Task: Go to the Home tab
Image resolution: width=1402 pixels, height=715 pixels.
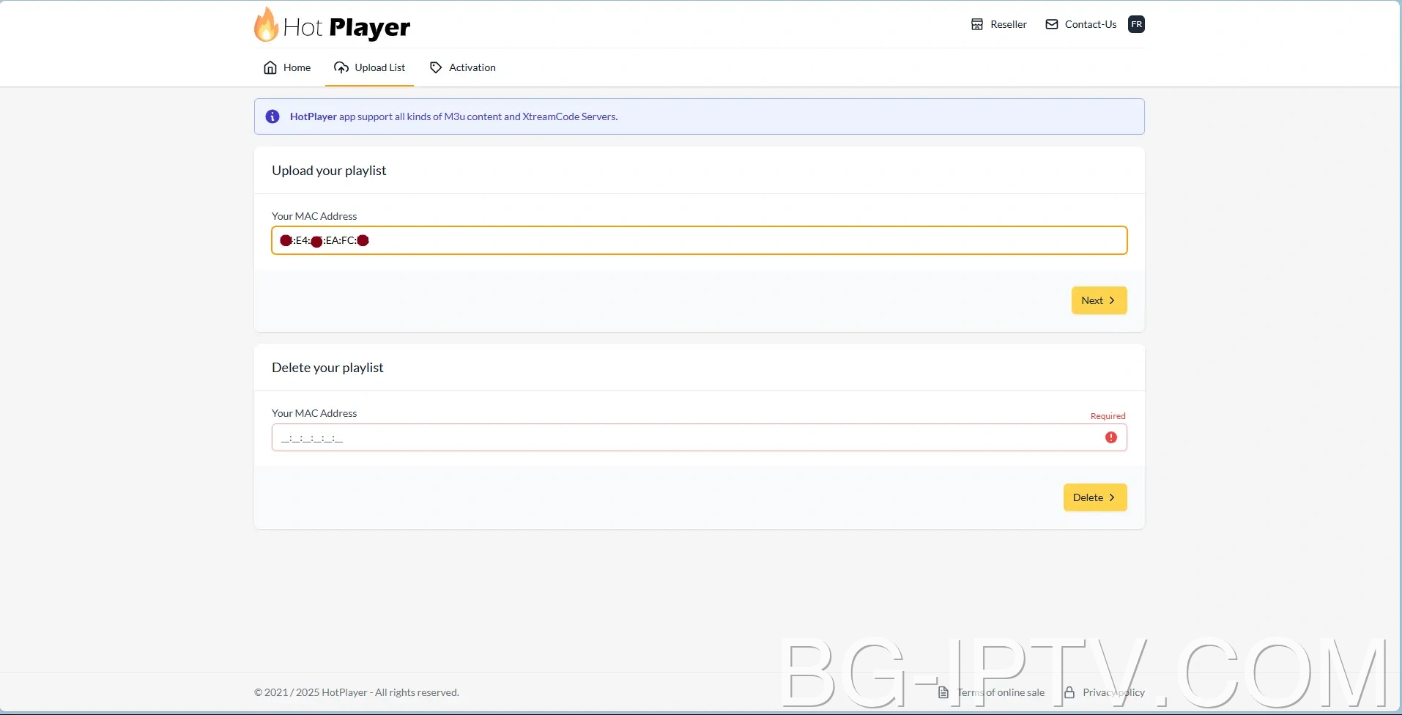Action: pos(287,67)
